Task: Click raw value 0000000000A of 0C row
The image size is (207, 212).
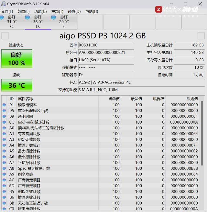Action: point(184,122)
